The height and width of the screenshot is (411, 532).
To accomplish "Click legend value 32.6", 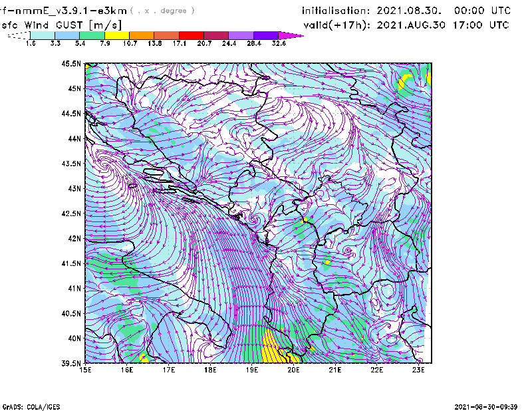I will [279, 43].
